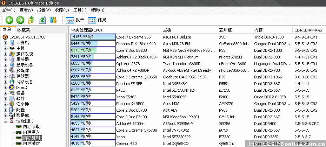Click the EVEREST title bar info icon

4,3
